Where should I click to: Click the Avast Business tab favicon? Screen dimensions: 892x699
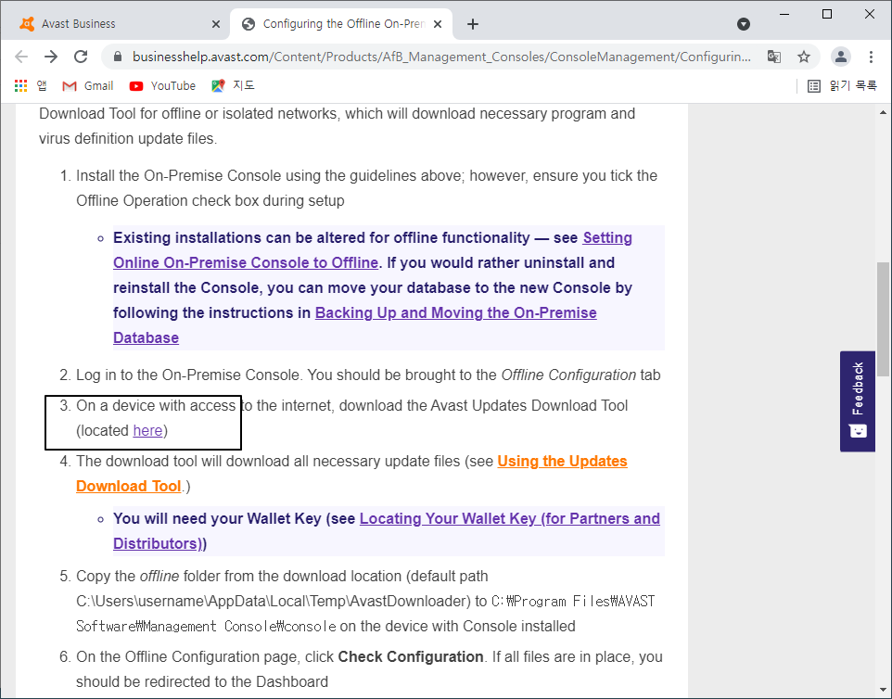[x=27, y=24]
